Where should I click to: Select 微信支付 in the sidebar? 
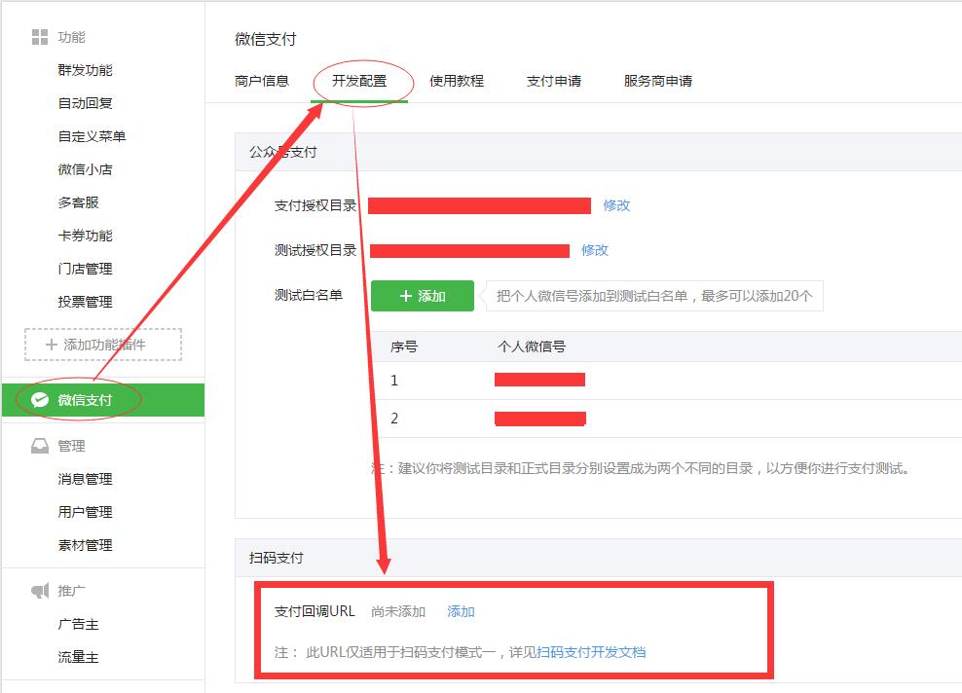point(103,400)
